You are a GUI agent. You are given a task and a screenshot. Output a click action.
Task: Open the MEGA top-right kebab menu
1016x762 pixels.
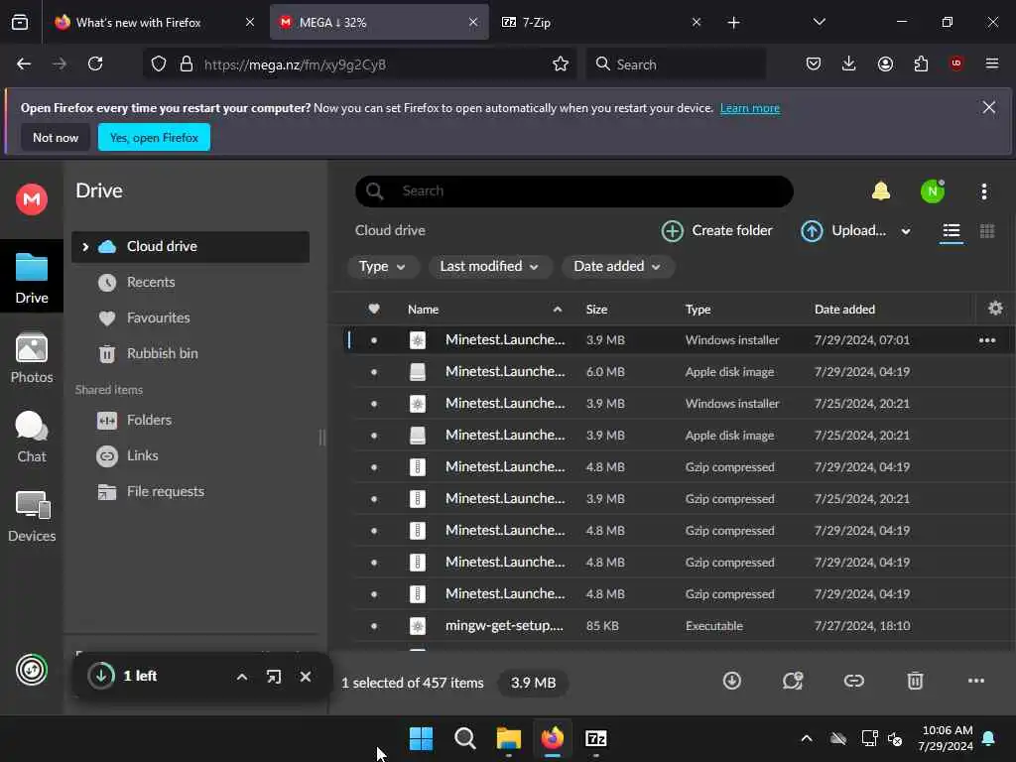[983, 191]
